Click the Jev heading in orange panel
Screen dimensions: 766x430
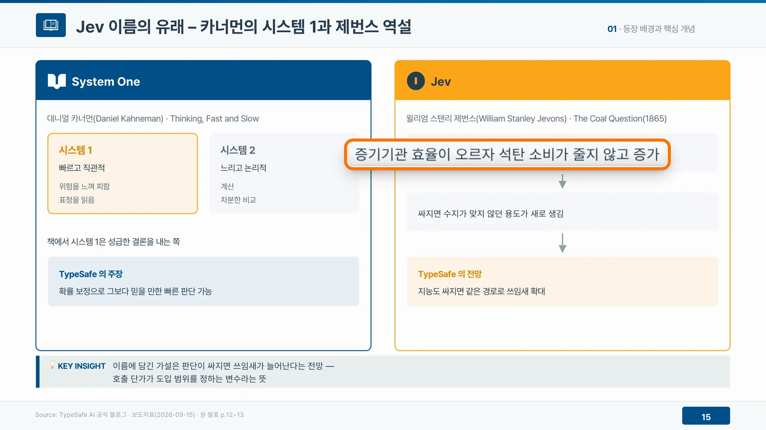tap(441, 82)
